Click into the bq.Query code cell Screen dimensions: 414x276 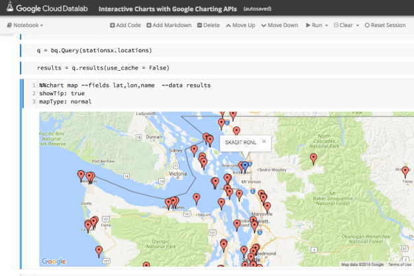click(x=217, y=50)
